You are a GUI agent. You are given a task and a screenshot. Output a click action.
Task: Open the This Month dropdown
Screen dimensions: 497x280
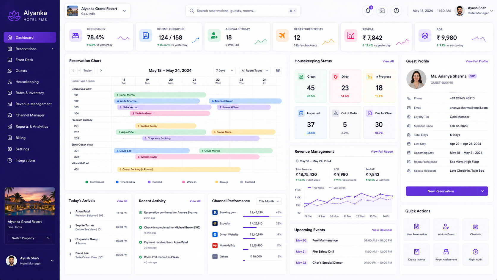point(269,201)
